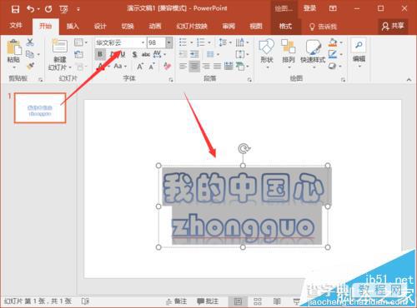Viewport: 417px width, 308px height.
Task: Redo the last action
Action: tap(48, 9)
